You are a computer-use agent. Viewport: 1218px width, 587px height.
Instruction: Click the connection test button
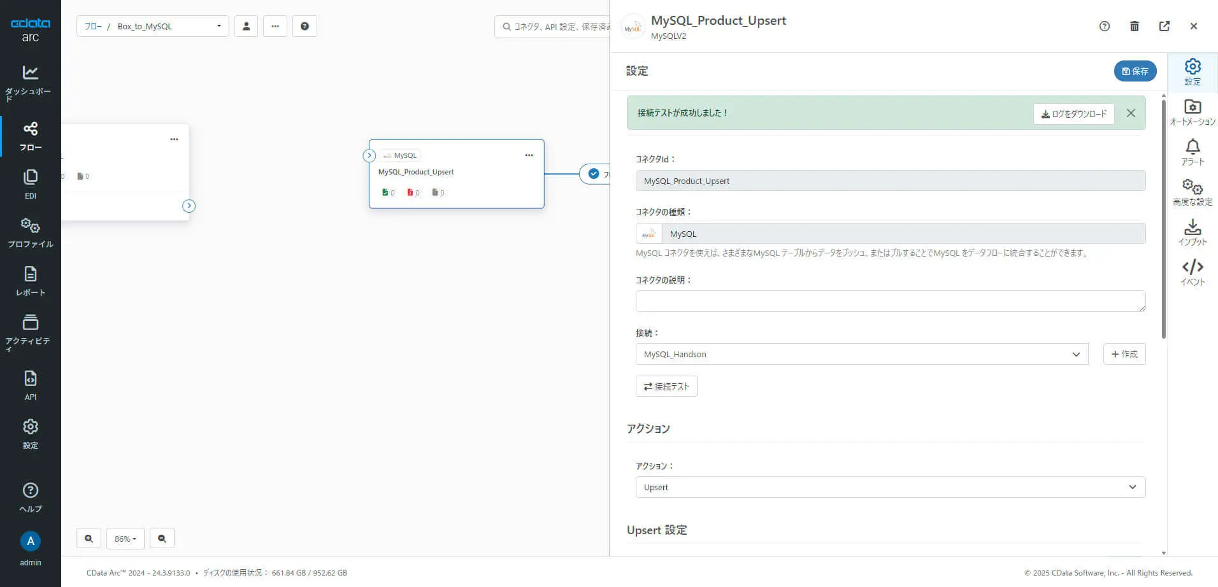click(666, 386)
